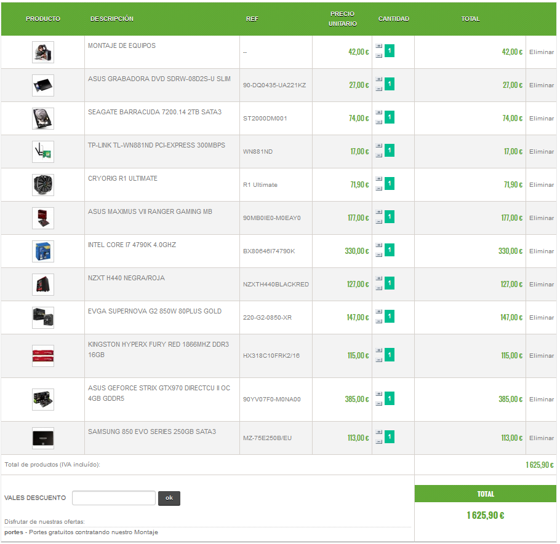
Task: Remove CRYORIG R1 ULTIMATE from cart
Action: point(542,185)
